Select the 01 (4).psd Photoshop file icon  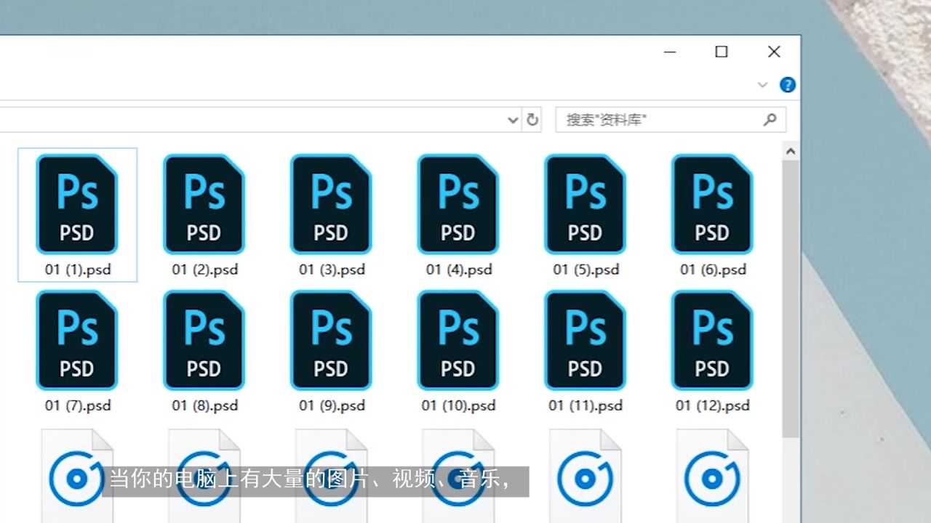click(x=458, y=204)
